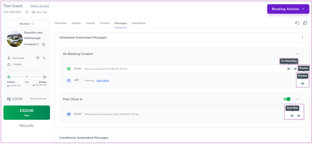Disable the Post Check in toggle
The height and width of the screenshot is (144, 313).
287,99
